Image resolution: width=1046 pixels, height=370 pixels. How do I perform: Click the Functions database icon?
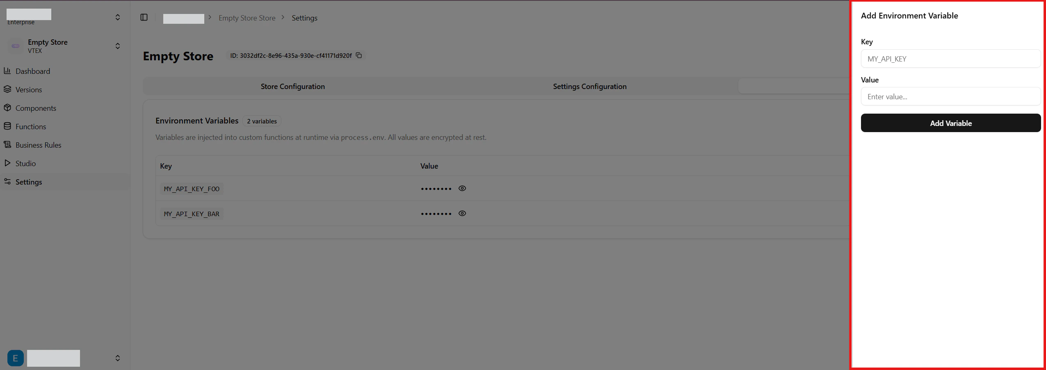pyautogui.click(x=7, y=126)
